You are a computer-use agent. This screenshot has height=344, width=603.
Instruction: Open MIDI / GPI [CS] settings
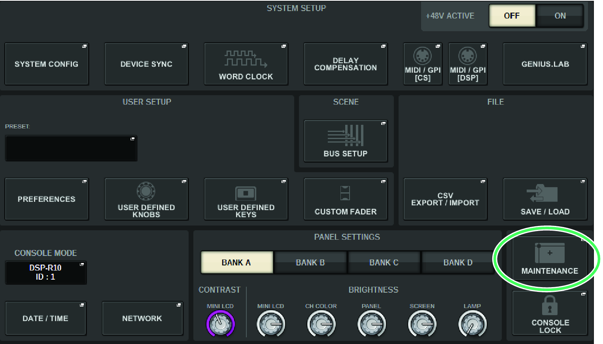pos(422,64)
